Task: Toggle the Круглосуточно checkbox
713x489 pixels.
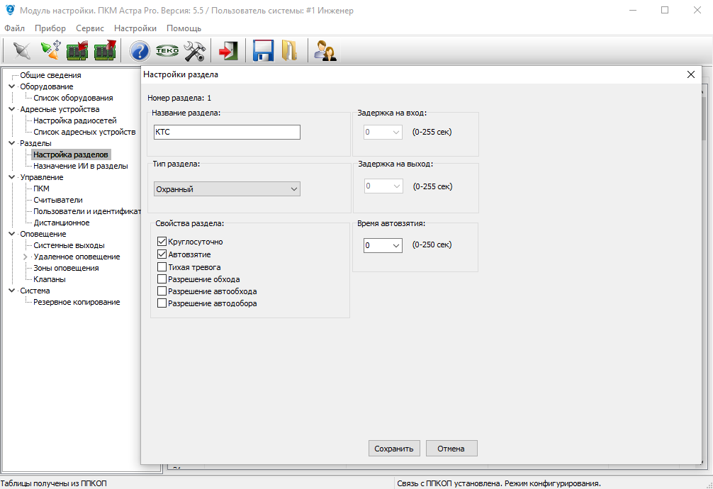Action: point(162,242)
